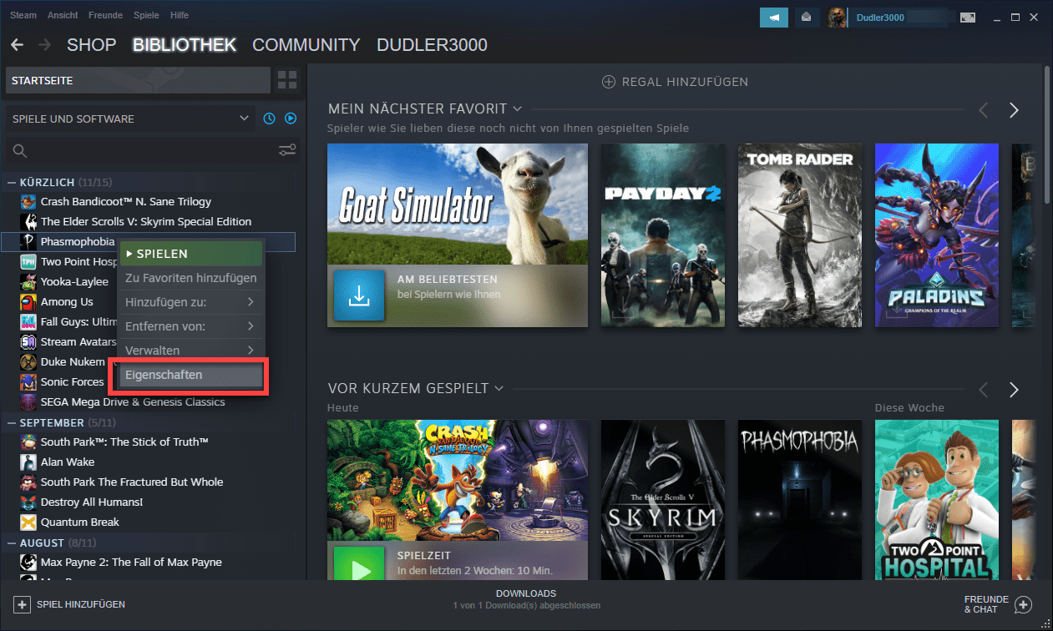
Task: Go to the BIBLIOTHEK tab
Action: [185, 45]
